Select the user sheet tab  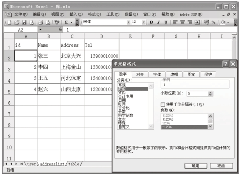click(31, 164)
